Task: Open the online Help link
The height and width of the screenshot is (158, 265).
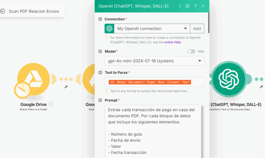Action: (173, 42)
